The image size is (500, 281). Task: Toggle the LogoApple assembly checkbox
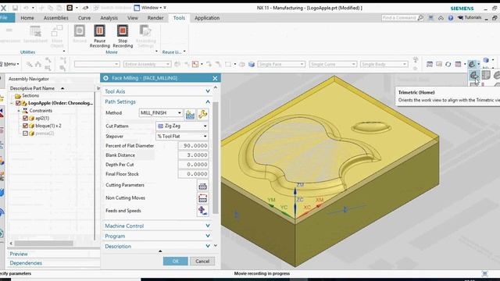[x=18, y=103]
